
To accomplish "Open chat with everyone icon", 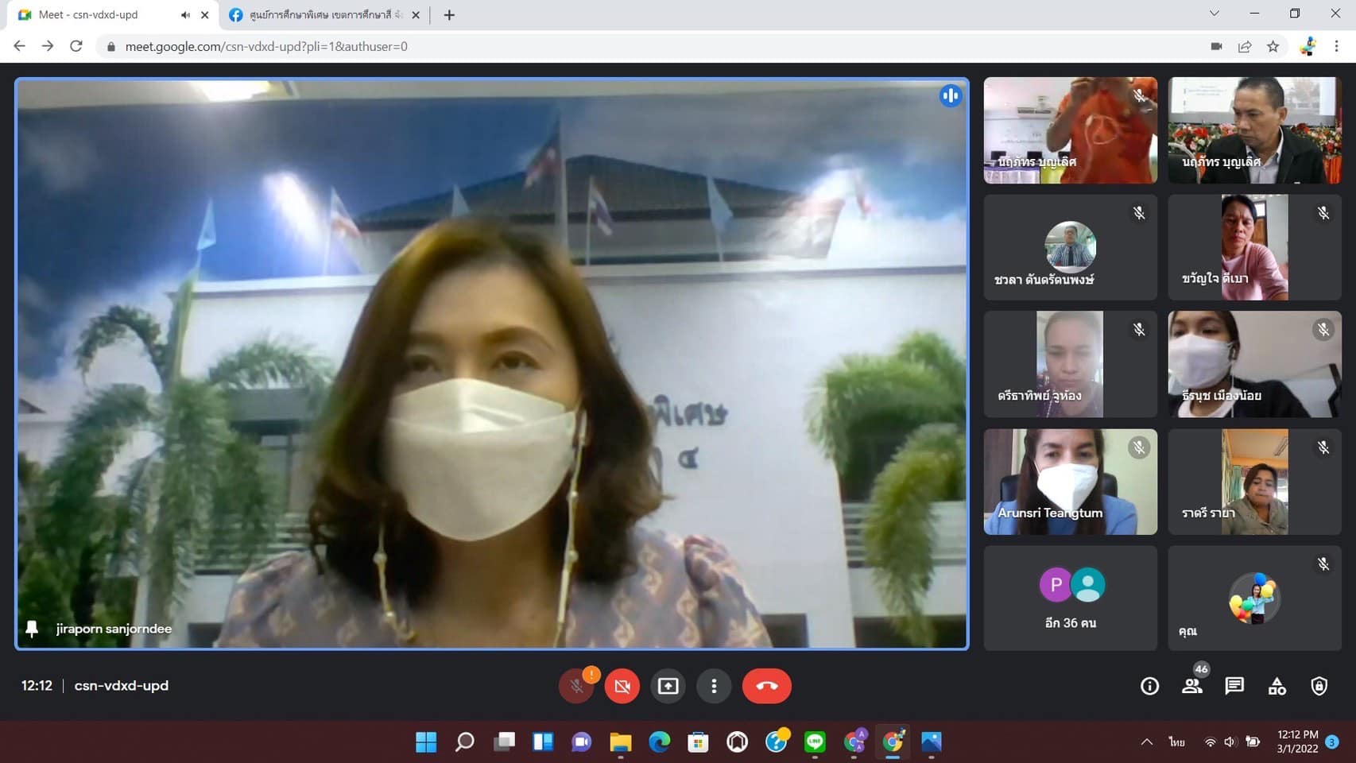I will click(x=1234, y=686).
